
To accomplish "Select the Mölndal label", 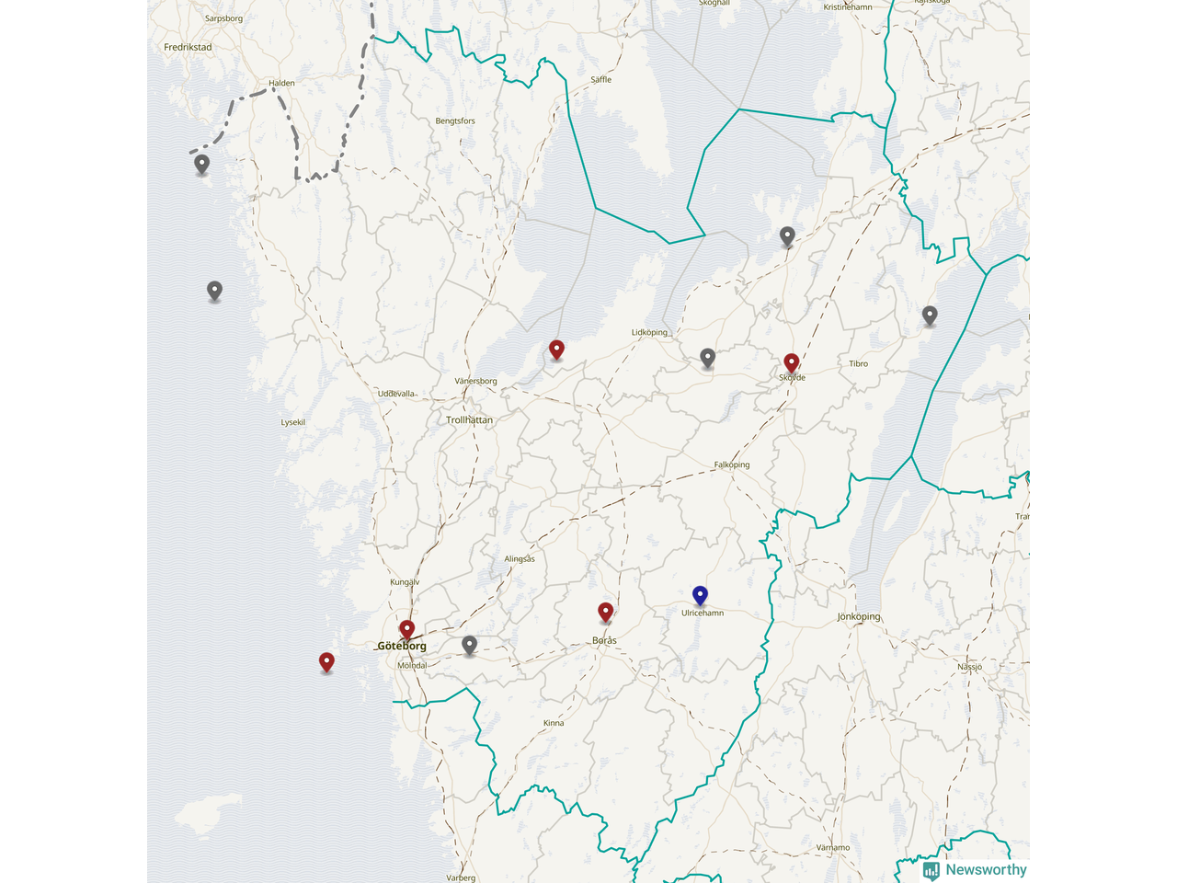I will [x=412, y=665].
